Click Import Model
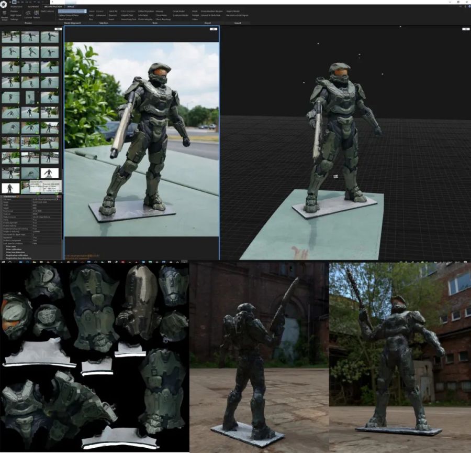Image resolution: width=471 pixels, height=453 pixels. (x=233, y=12)
